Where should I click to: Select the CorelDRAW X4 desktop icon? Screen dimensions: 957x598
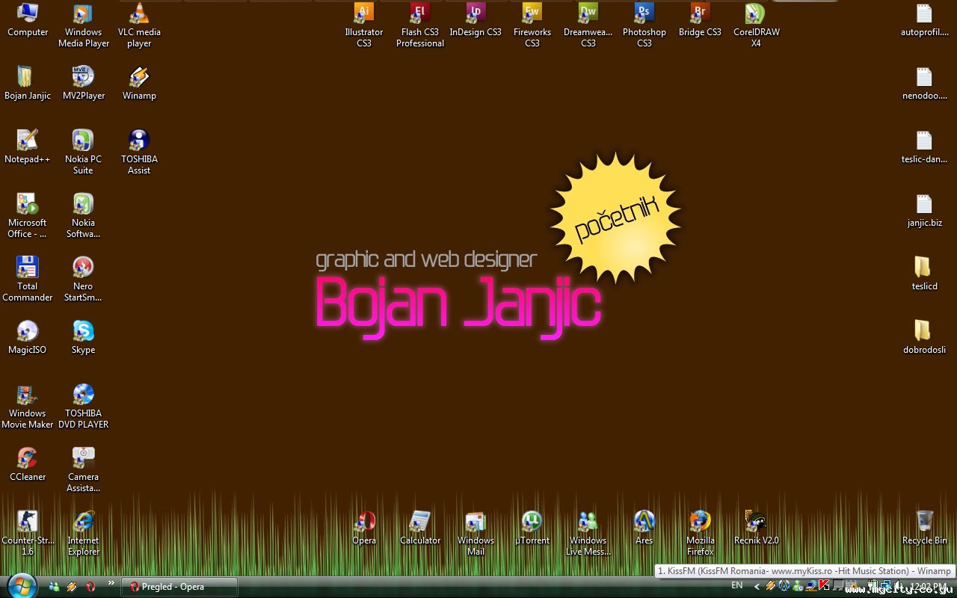(756, 25)
